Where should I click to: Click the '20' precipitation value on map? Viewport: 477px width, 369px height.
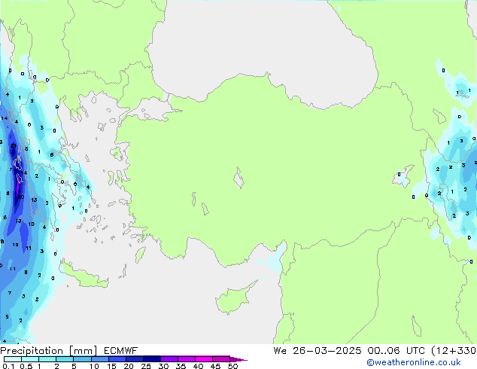pyautogui.click(x=21, y=197)
